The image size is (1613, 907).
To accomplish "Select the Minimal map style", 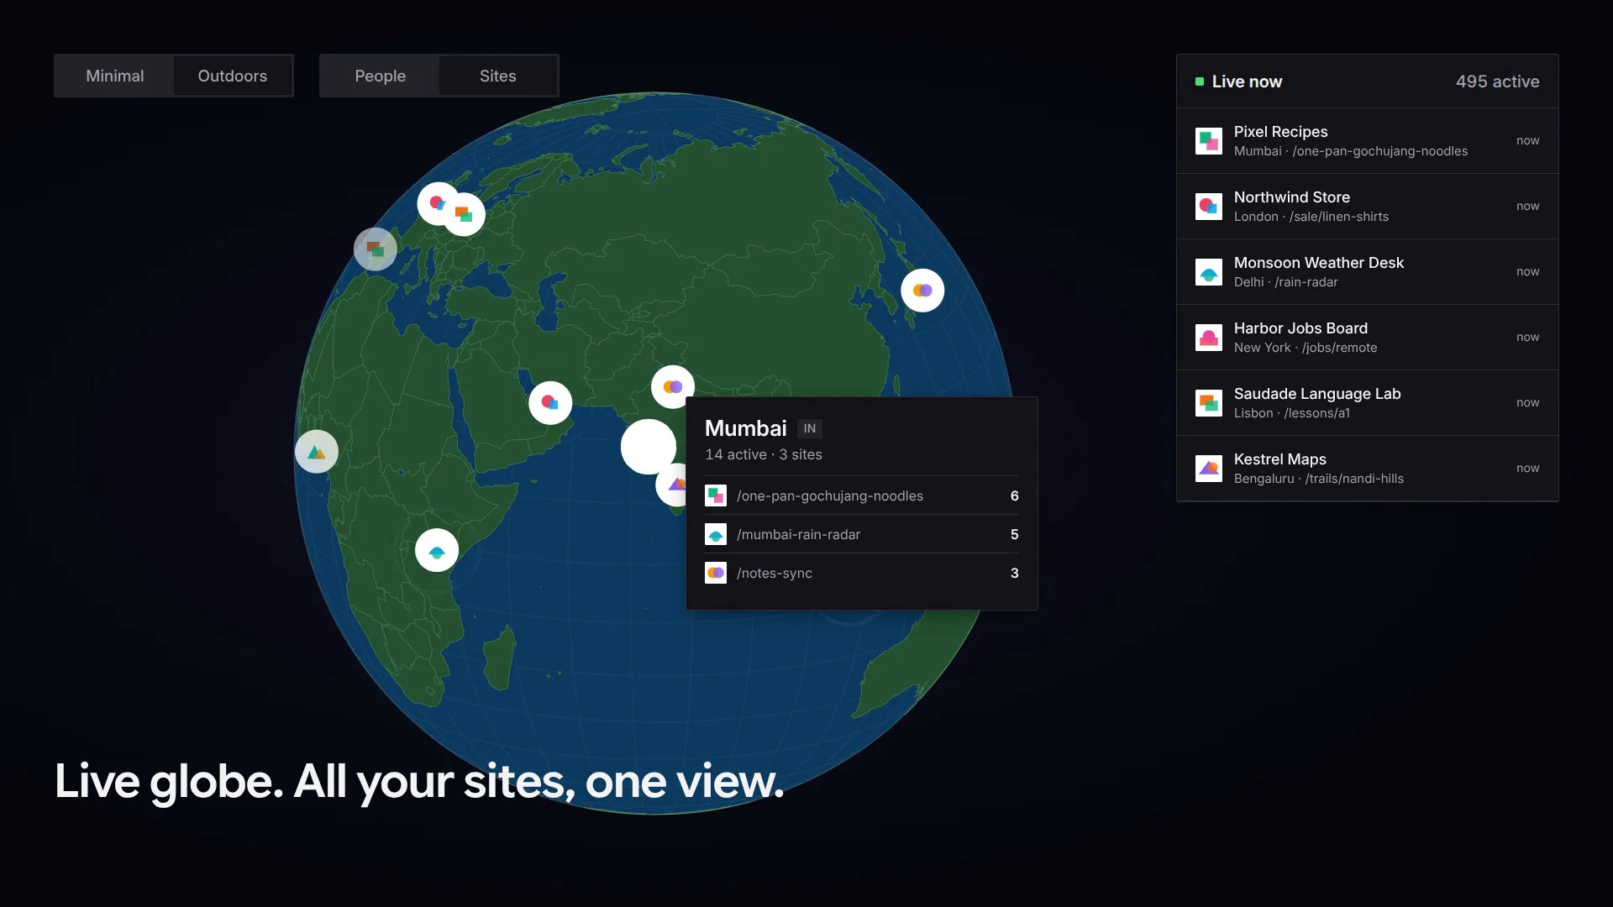I will tap(115, 76).
